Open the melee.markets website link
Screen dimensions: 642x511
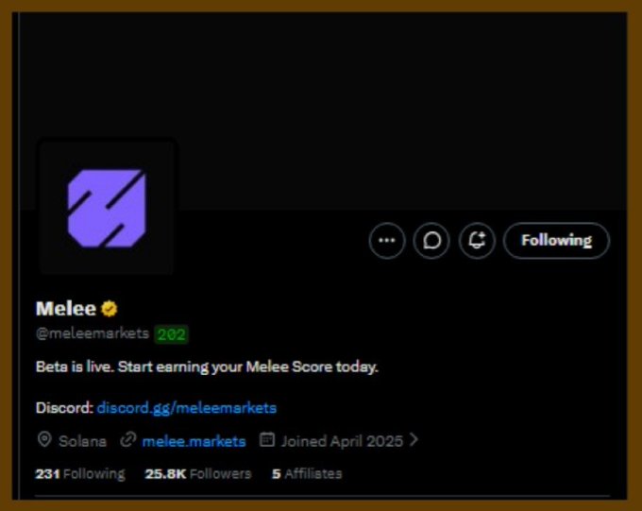pos(194,441)
